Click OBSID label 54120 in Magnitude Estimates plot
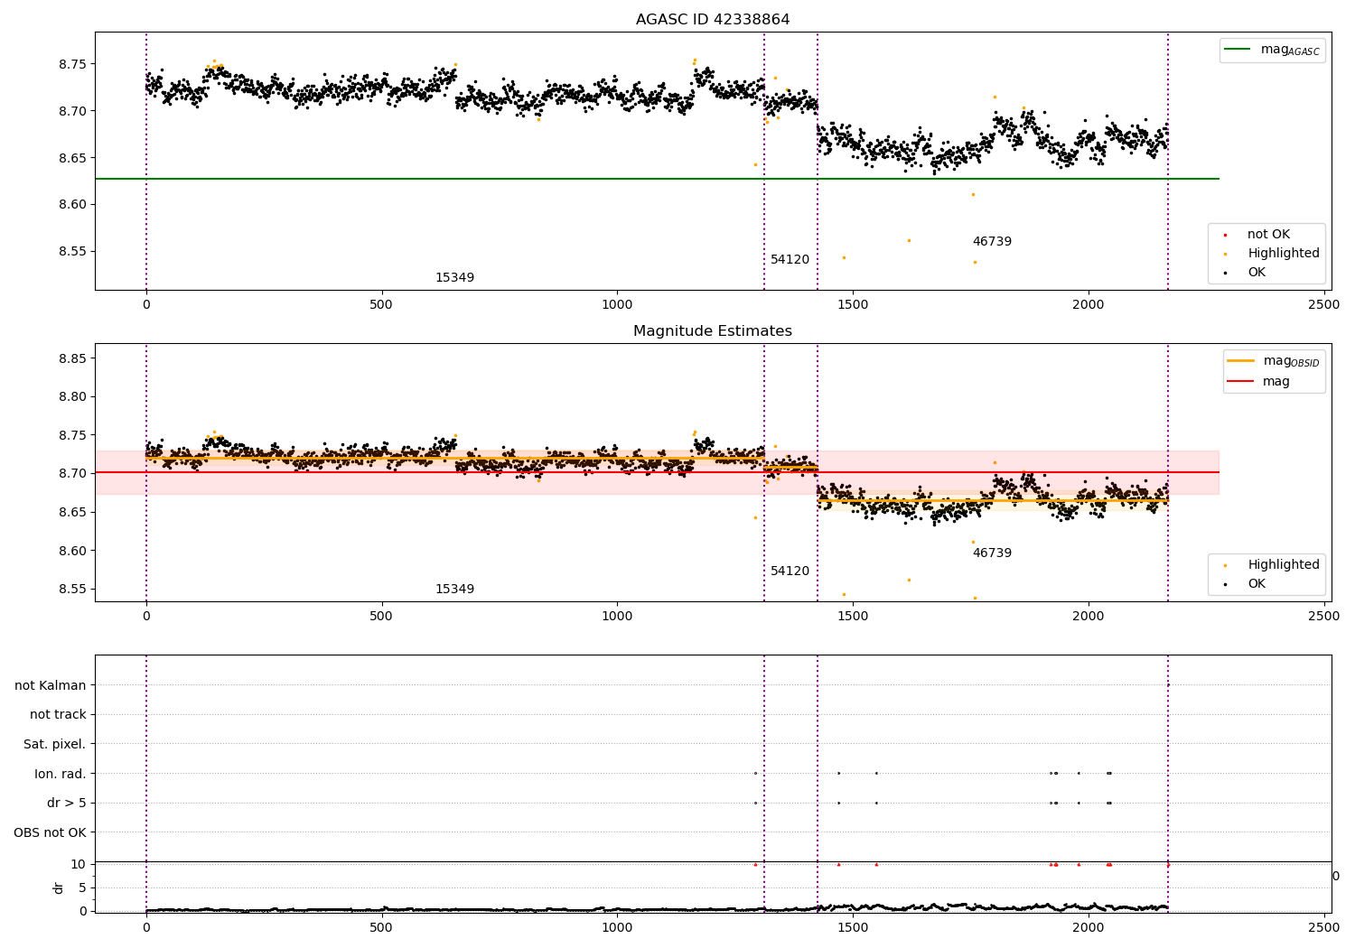 pyautogui.click(x=790, y=572)
